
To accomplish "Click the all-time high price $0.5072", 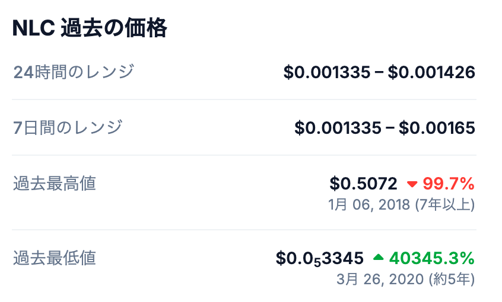I will [363, 184].
